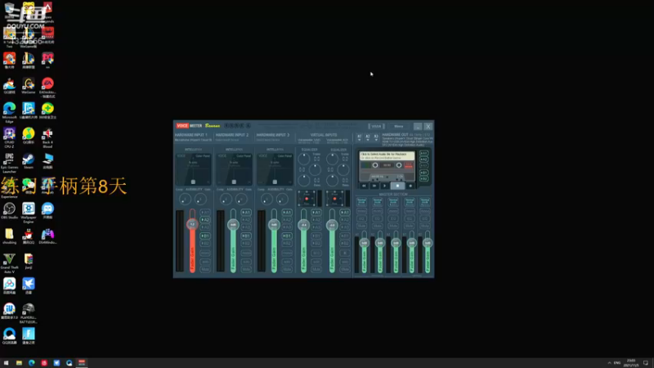This screenshot has width=654, height=368.
Task: Mute the first master bus
Action: click(361, 226)
